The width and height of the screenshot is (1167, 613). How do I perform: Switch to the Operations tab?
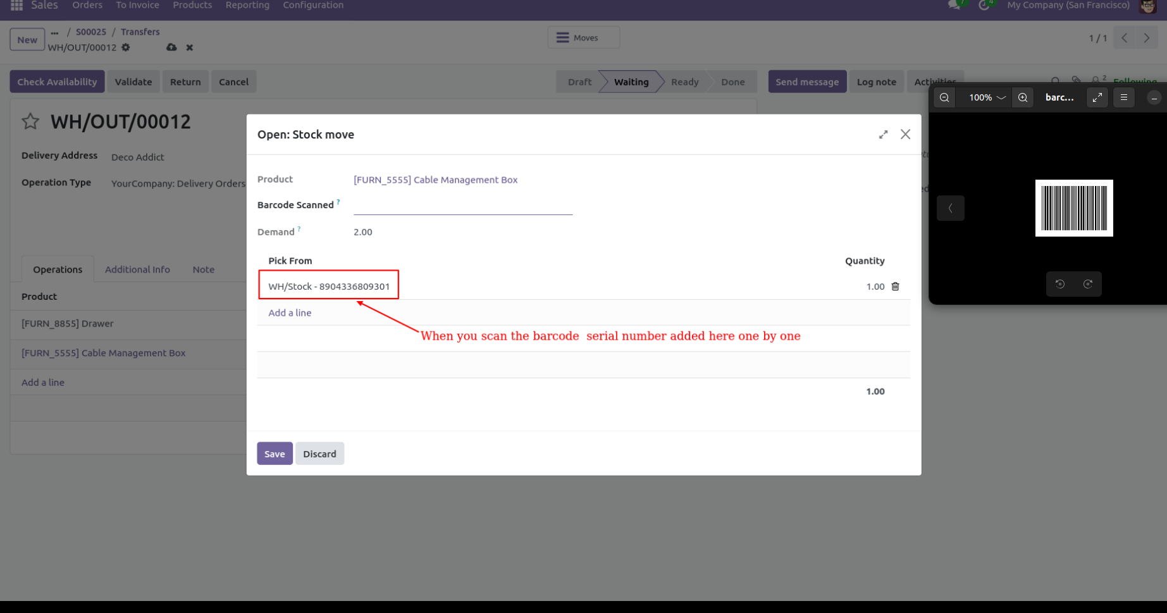pos(58,269)
